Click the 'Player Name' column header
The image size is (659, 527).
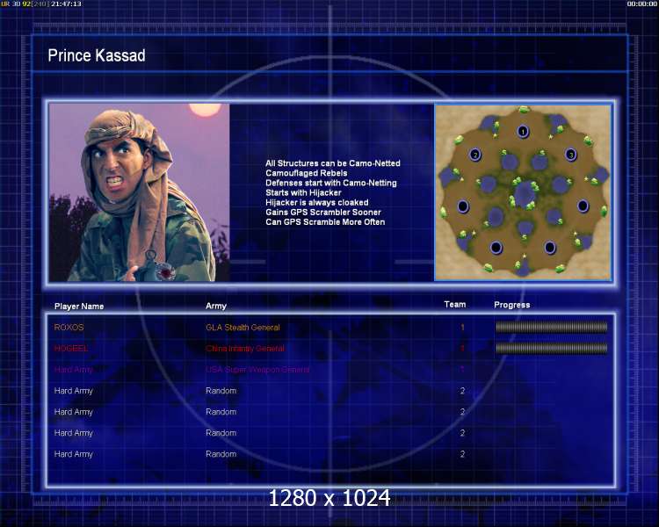[x=79, y=307]
